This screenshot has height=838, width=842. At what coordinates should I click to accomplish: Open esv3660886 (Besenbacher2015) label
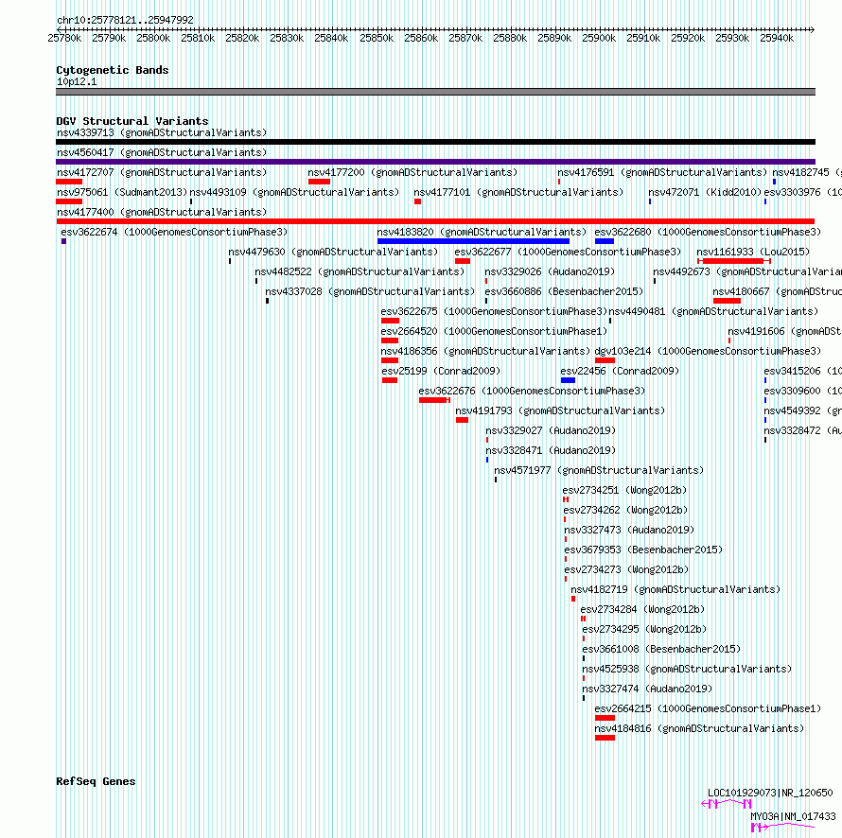click(564, 291)
